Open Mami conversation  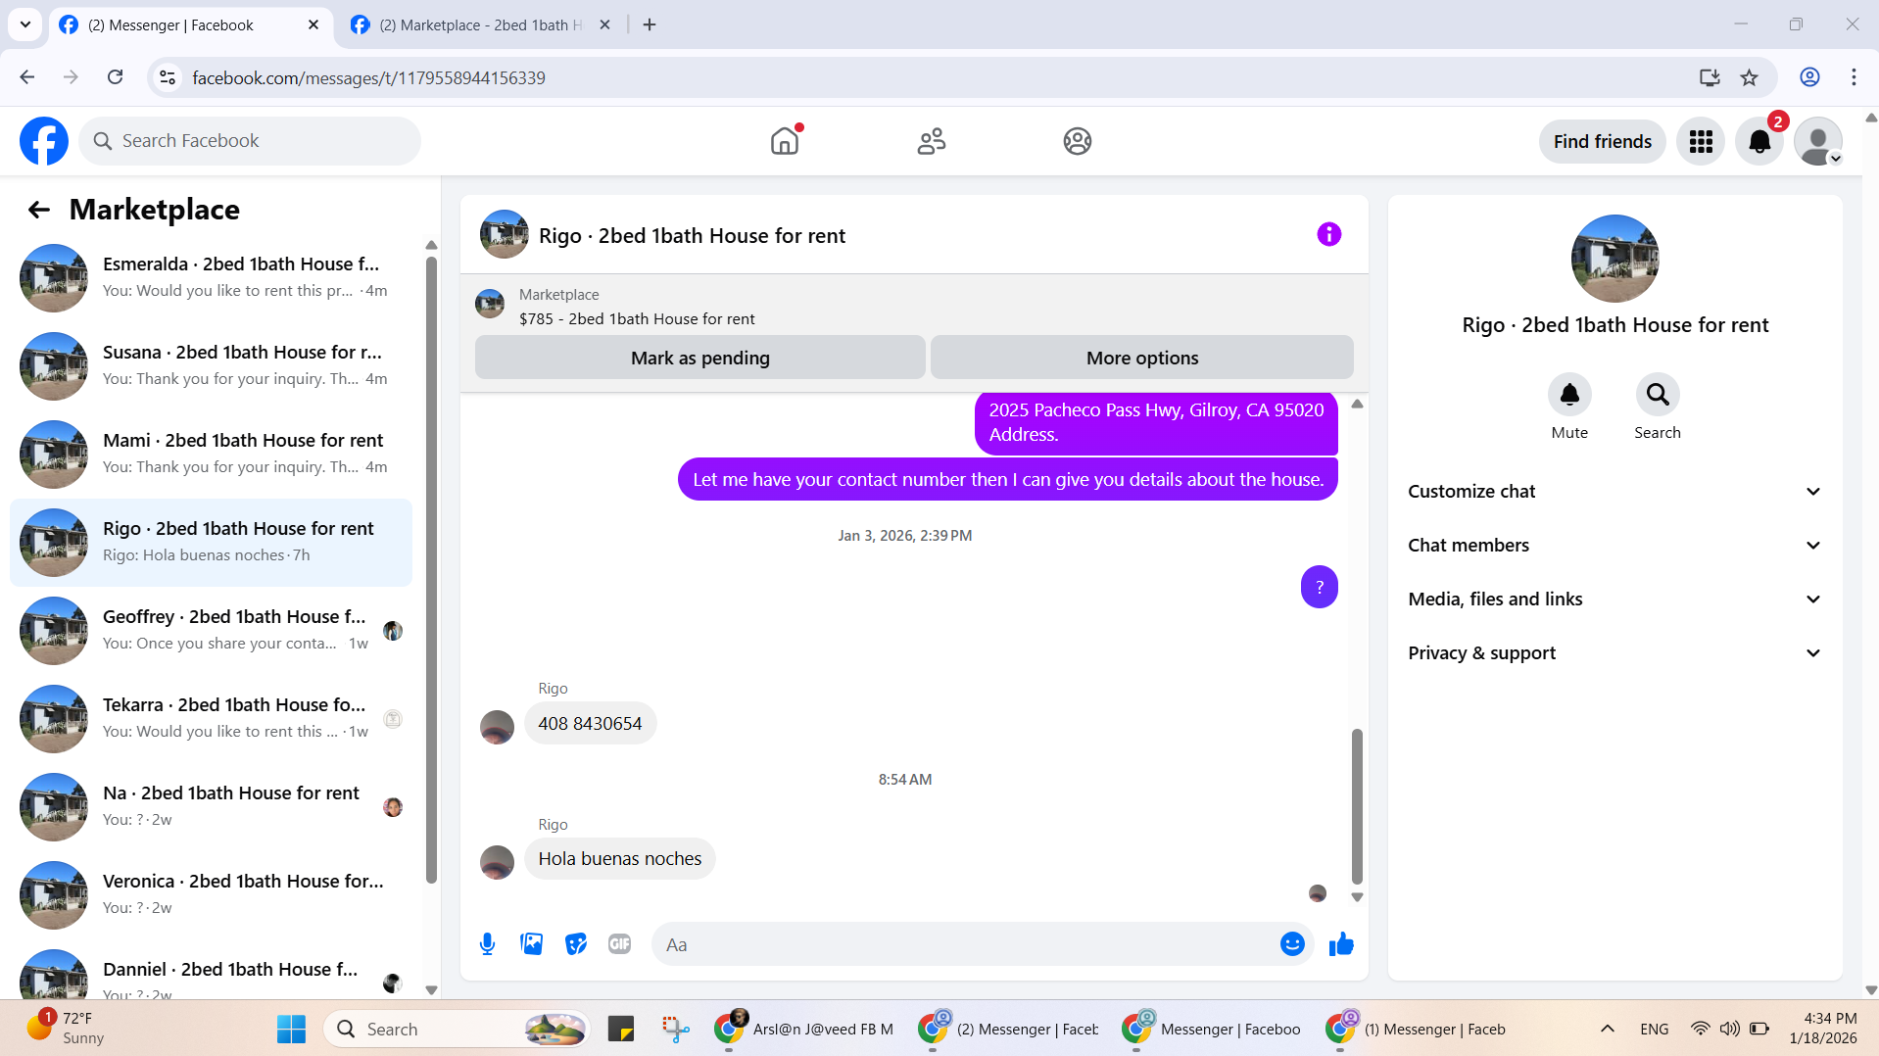tap(211, 455)
